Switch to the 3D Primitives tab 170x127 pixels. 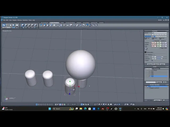pos(44,22)
